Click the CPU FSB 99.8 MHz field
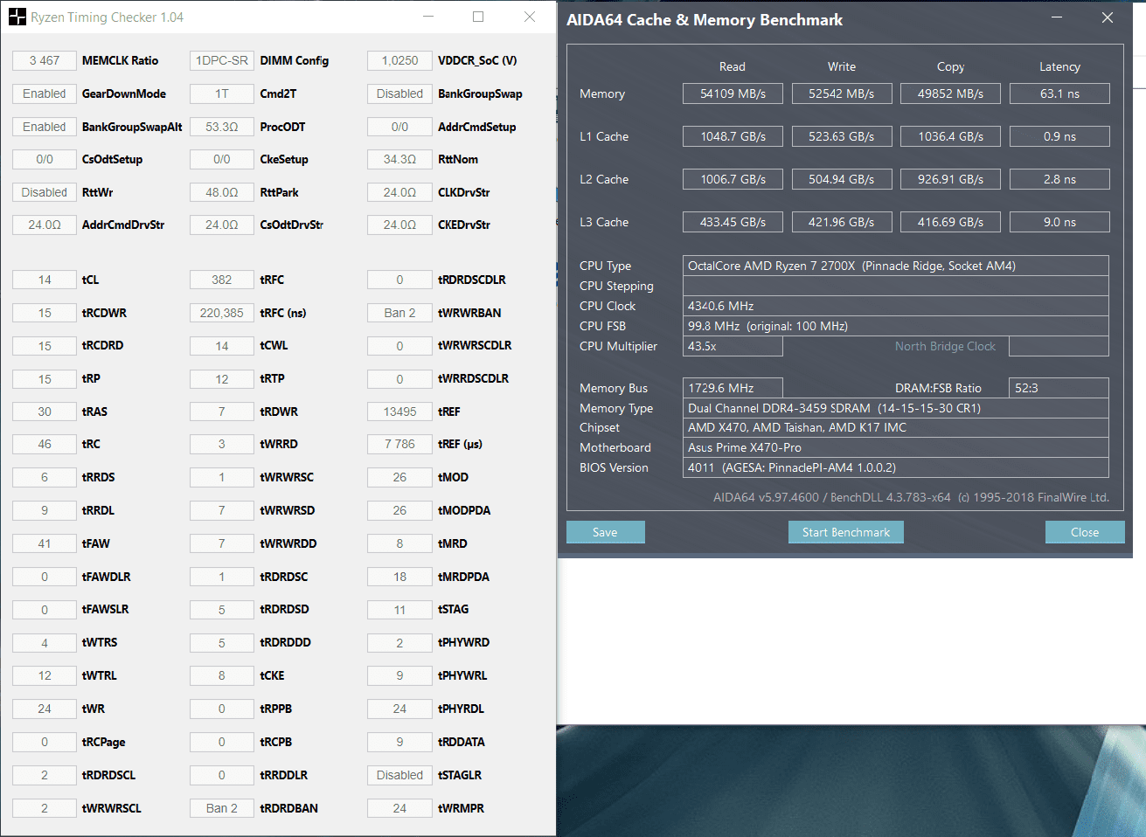The height and width of the screenshot is (837, 1146). 896,326
